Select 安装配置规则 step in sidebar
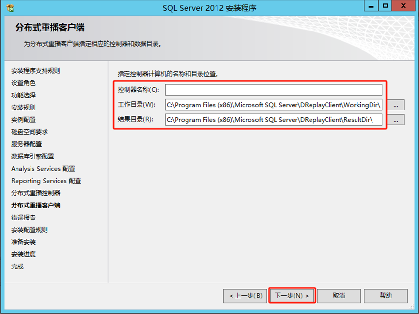 [x=30, y=230]
